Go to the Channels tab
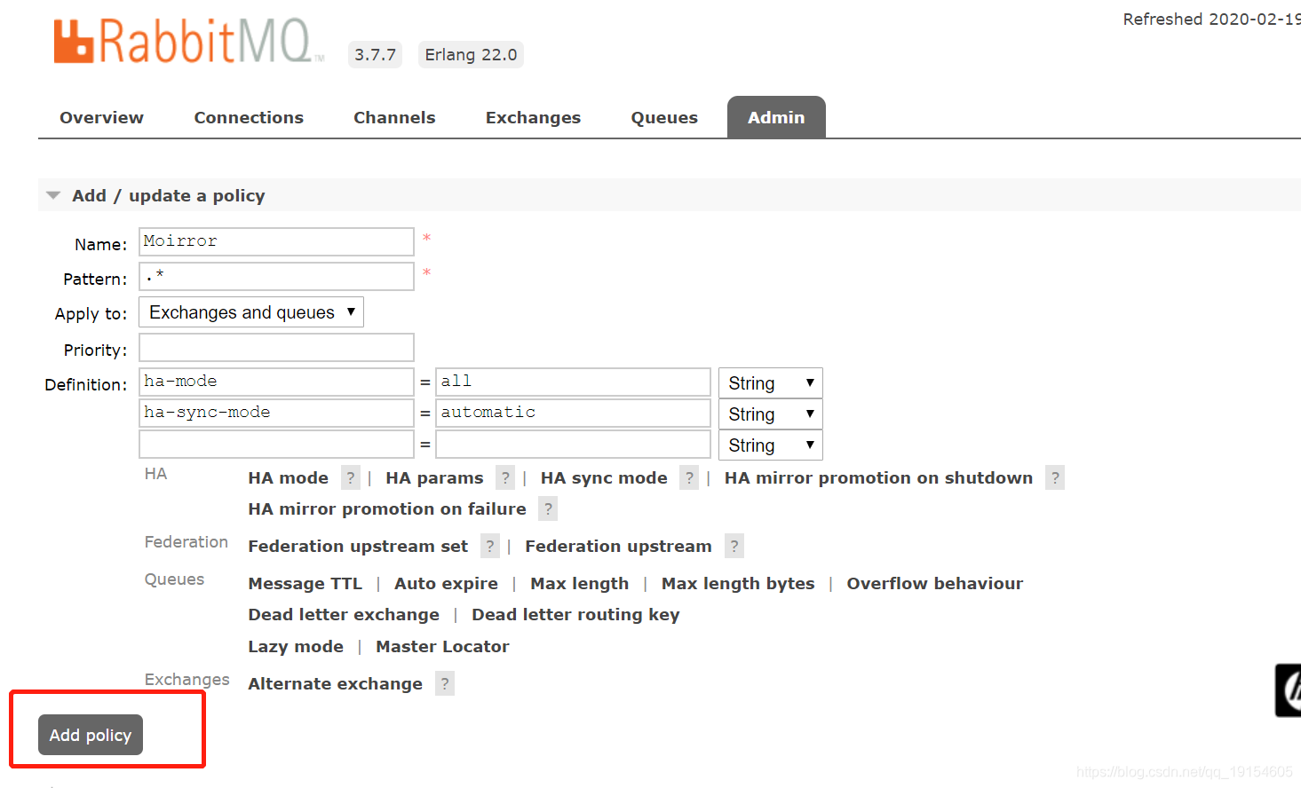The image size is (1301, 788). (x=394, y=118)
